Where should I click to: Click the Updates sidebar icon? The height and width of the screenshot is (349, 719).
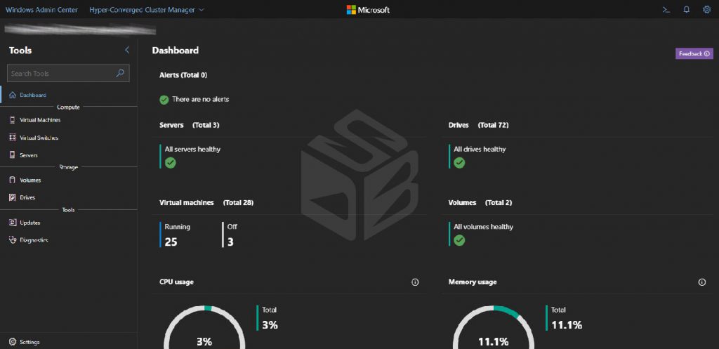tap(13, 223)
